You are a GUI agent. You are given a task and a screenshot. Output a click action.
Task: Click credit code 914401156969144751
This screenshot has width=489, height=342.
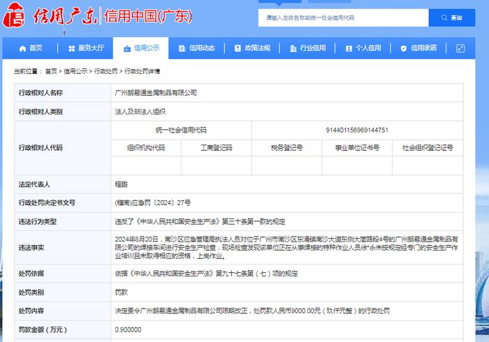point(357,131)
